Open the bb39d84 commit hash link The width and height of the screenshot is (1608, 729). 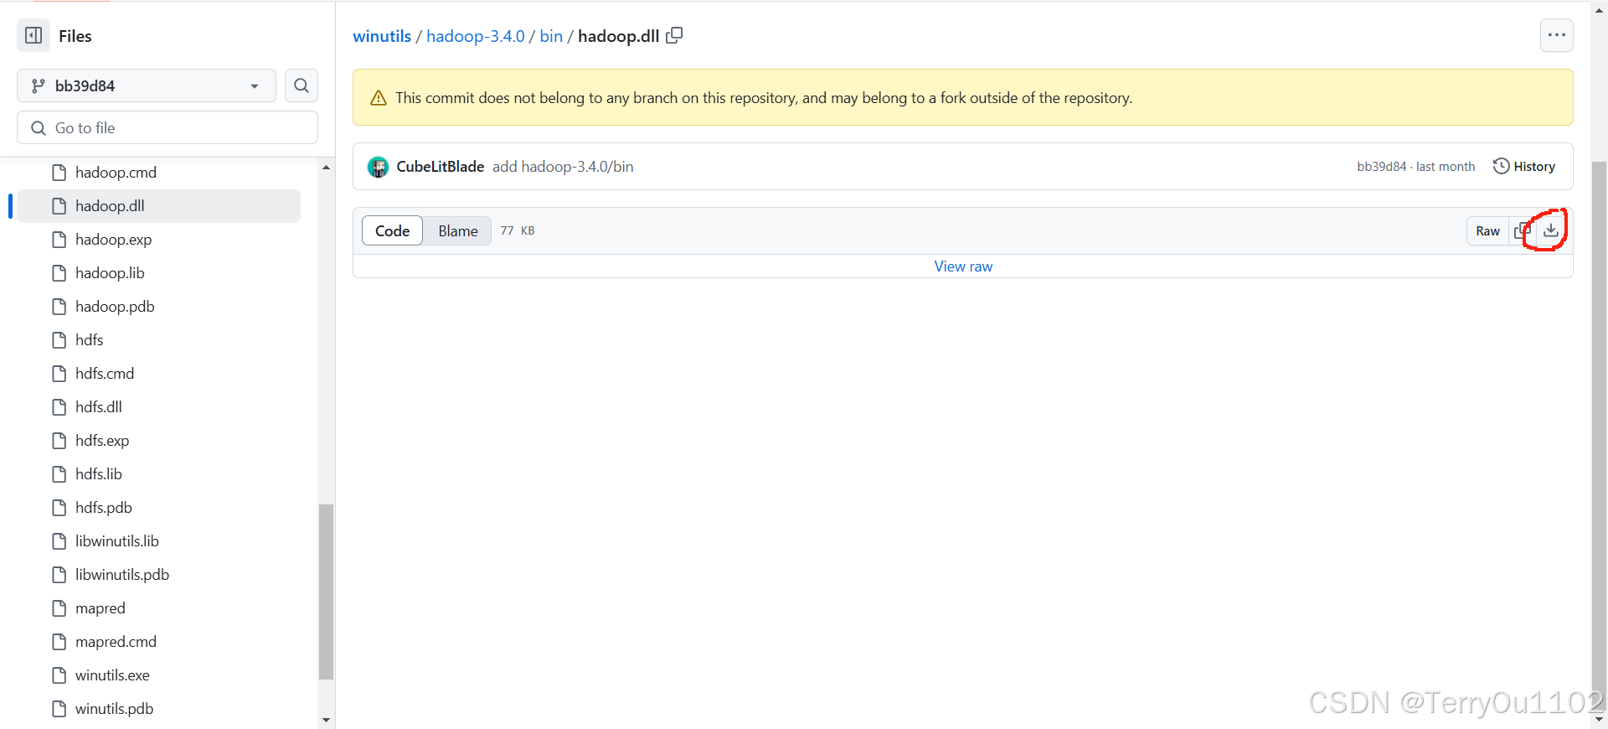(1382, 167)
